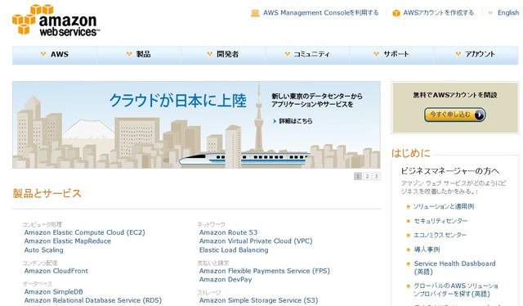The height and width of the screenshot is (306, 523).
Task: Open the 導入事例 sidebar link
Action: pos(427,250)
